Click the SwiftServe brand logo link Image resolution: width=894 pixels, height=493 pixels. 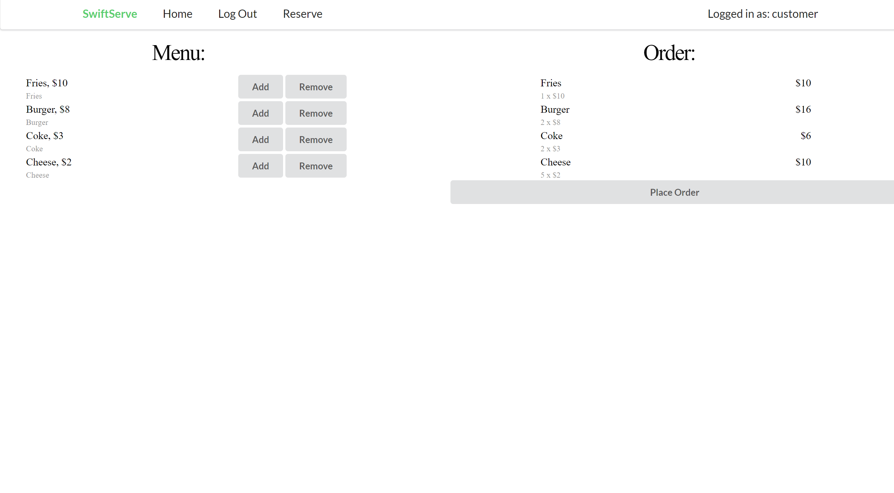click(x=110, y=14)
